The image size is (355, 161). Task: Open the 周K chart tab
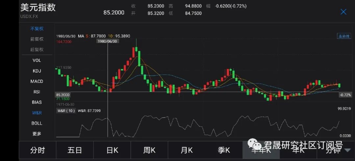pyautogui.click(x=150, y=150)
